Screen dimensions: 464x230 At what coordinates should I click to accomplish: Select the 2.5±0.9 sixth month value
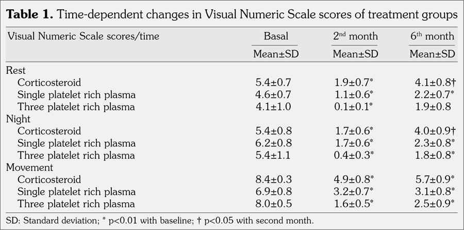tap(435, 192)
